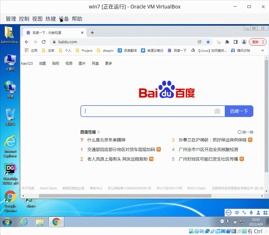Click the iFLY input method indicator

[x=228, y=212]
